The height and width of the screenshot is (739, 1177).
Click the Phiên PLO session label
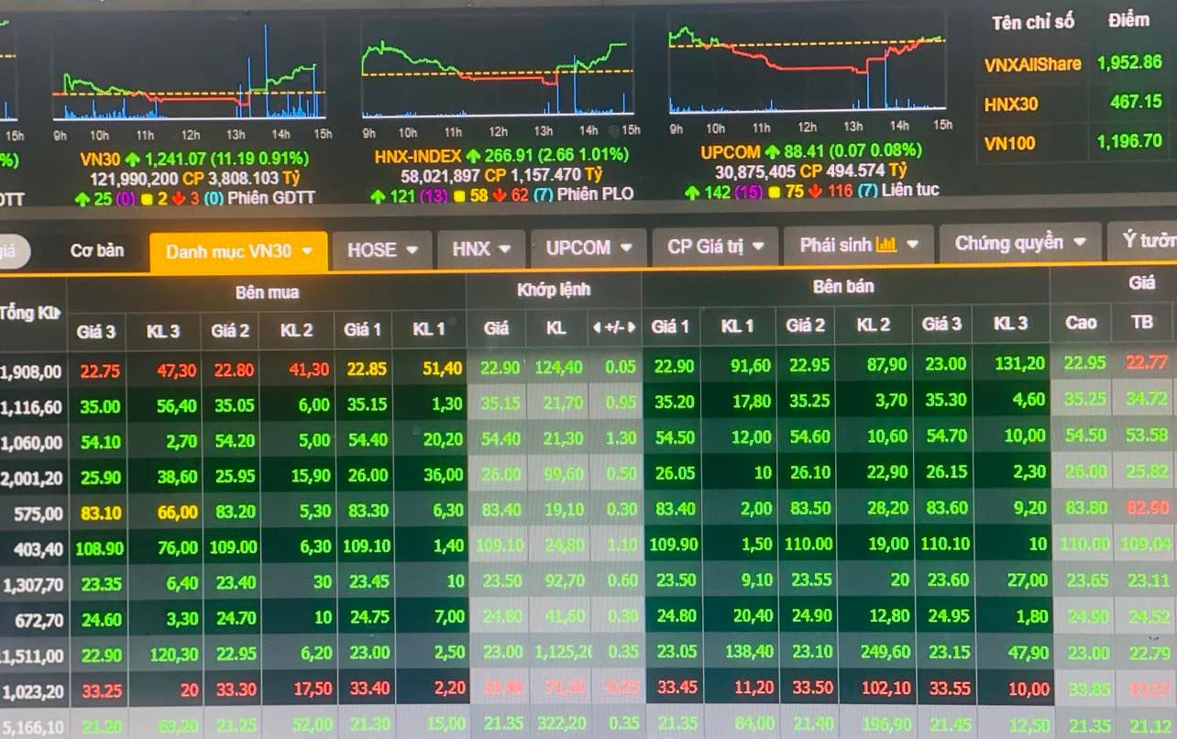596,193
